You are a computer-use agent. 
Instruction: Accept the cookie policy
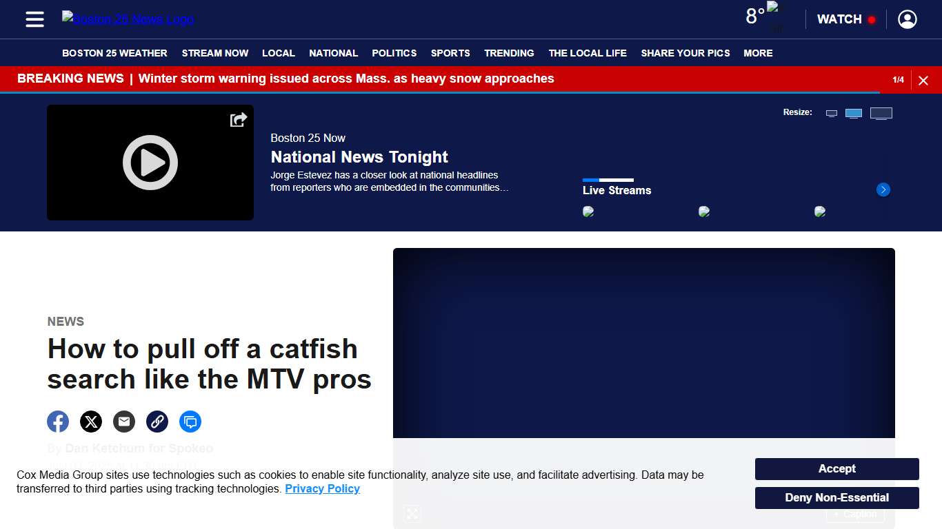click(836, 469)
